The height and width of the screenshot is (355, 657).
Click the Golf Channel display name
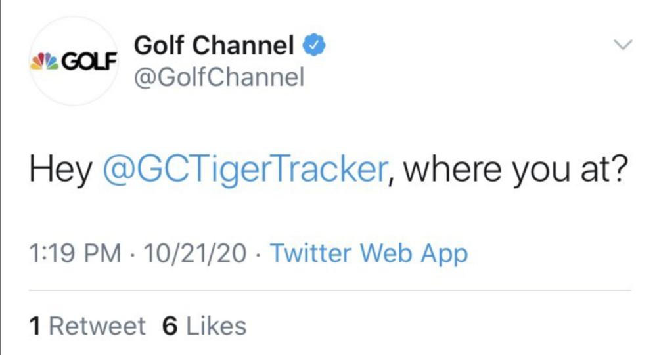(x=214, y=46)
